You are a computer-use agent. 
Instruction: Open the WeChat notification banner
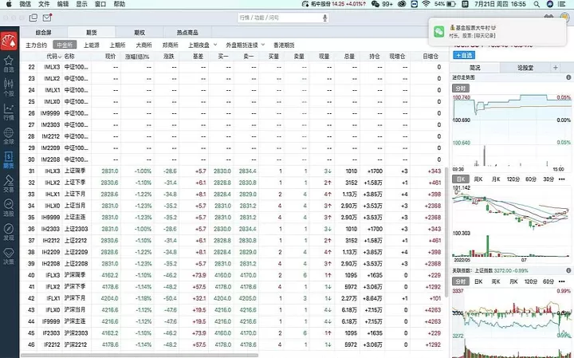[497, 32]
